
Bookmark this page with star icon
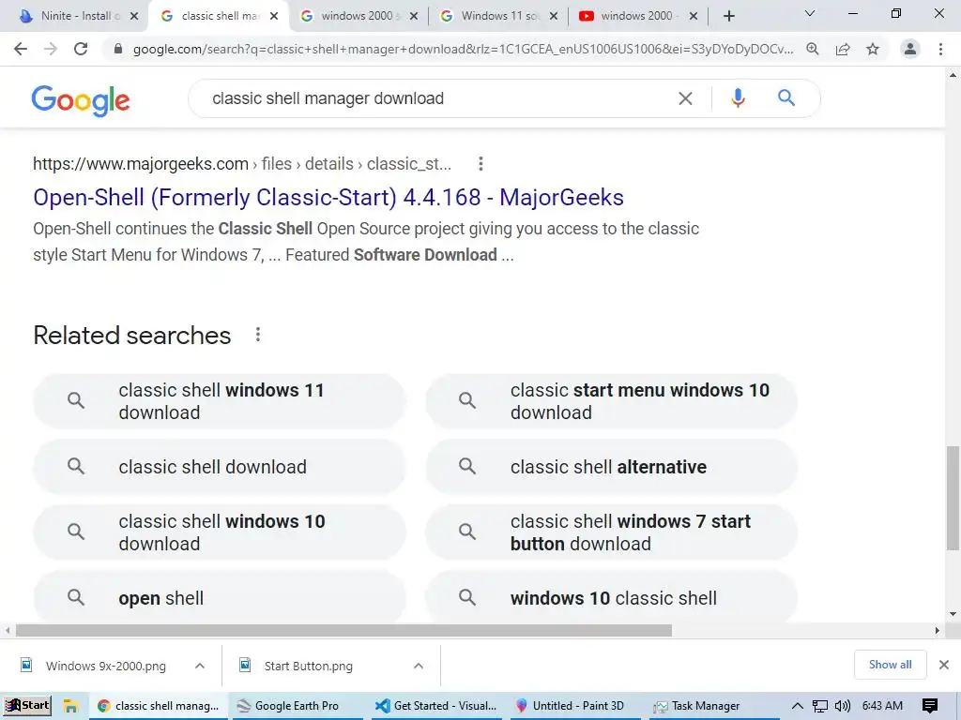(x=873, y=49)
